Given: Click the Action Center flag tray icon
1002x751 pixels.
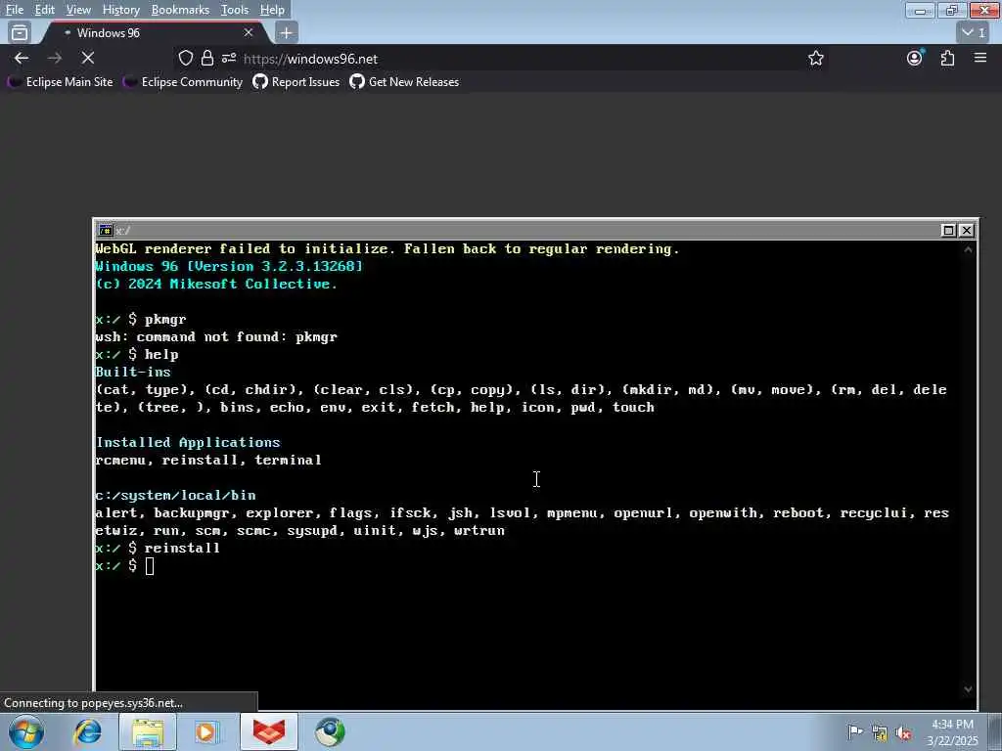Looking at the screenshot, I should 854,731.
